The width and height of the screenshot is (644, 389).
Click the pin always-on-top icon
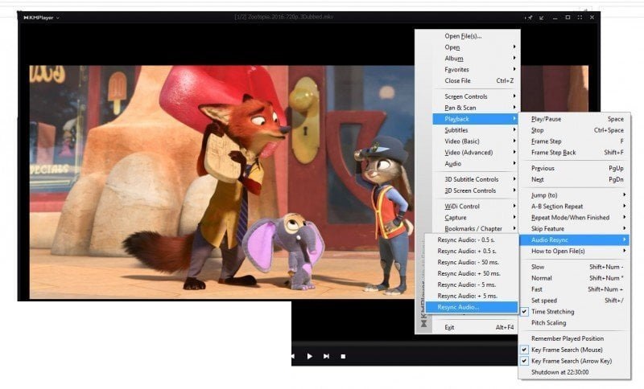[x=528, y=18]
